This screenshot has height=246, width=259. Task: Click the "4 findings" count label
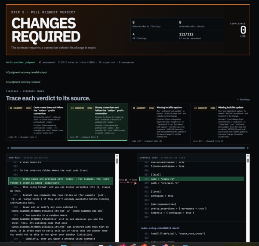244,100
